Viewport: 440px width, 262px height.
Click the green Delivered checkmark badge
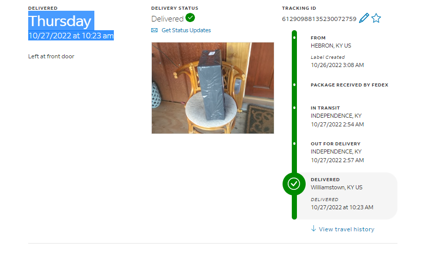pos(190,17)
